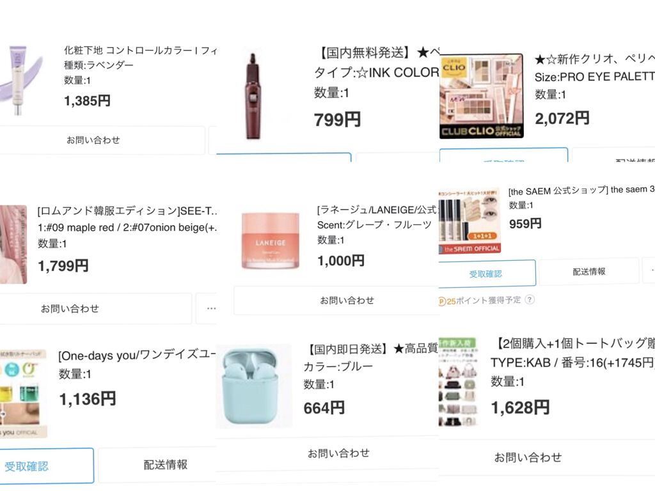The image size is (655, 491).
Task: Open the ロムアンド韓服エディション product title
Action: 128,211
